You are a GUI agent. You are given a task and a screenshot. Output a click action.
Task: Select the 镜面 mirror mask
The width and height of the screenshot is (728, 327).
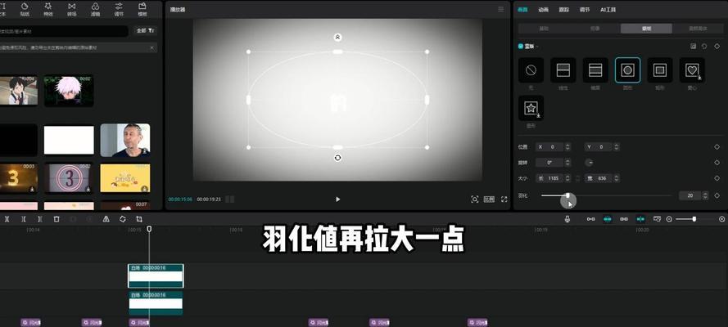tap(595, 70)
